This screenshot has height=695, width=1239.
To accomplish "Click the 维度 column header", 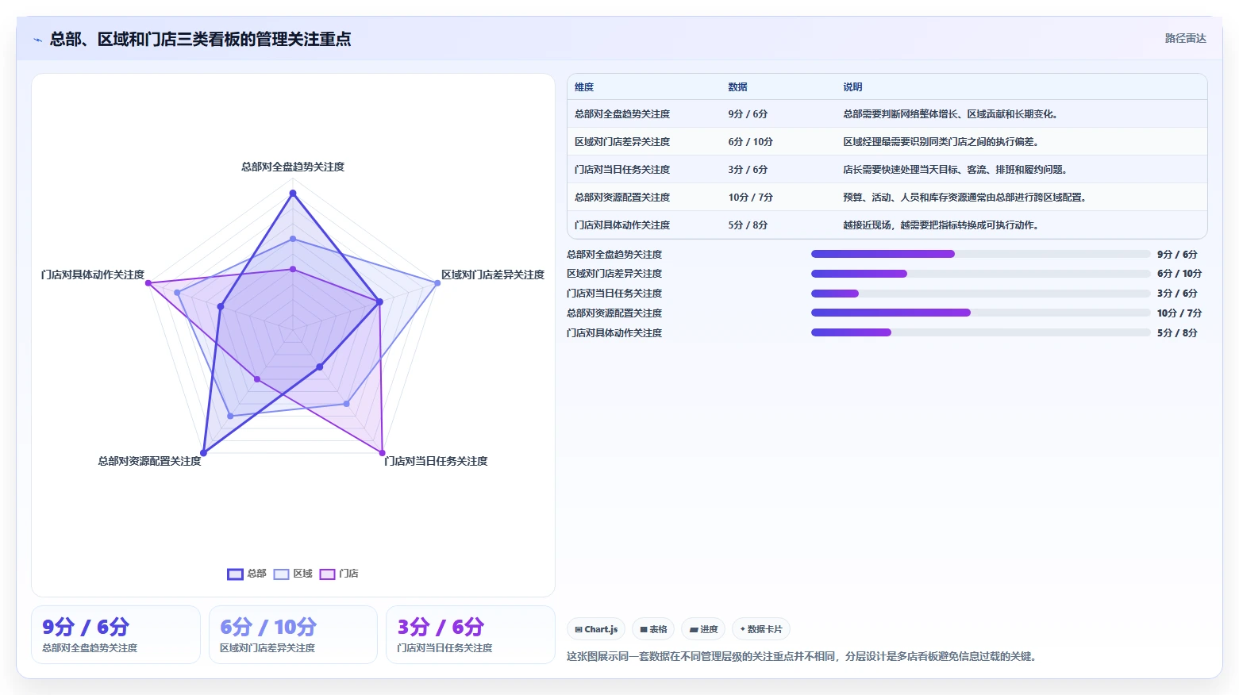I will 584,87.
